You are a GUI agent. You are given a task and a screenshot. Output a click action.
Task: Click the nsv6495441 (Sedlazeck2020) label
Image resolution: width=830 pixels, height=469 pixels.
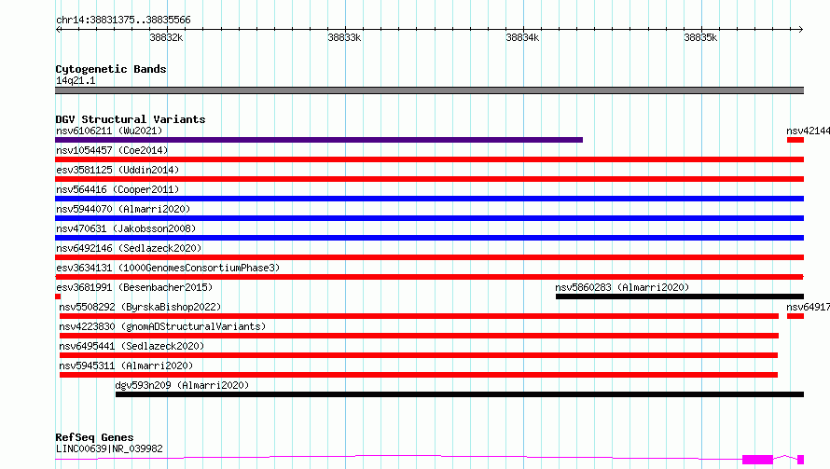[131, 346]
